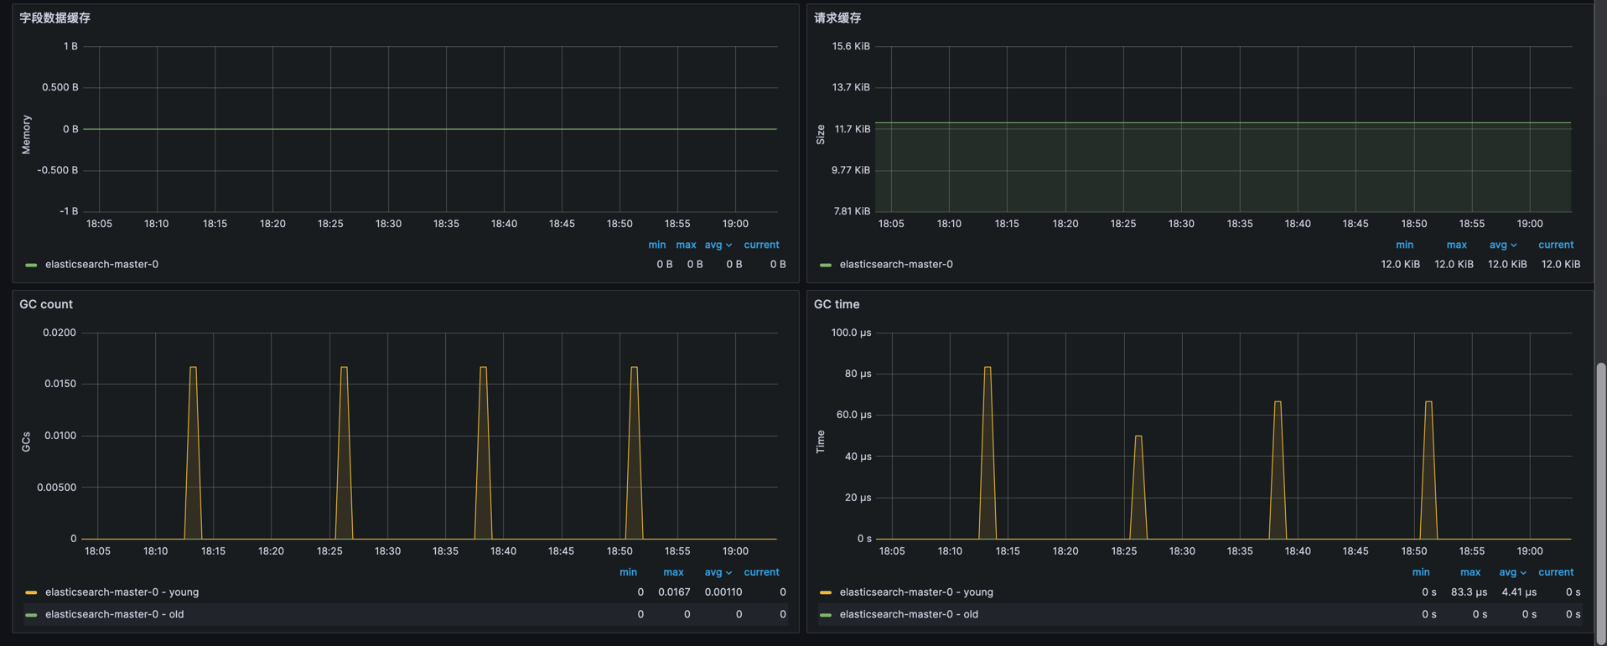The width and height of the screenshot is (1607, 646).
Task: Sort GC count legend by max
Action: 673,572
